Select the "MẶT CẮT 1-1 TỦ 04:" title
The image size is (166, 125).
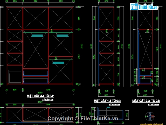click(x=107, y=101)
